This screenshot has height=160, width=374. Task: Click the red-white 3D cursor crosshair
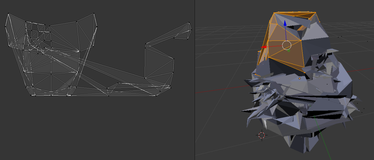[x=262, y=135]
